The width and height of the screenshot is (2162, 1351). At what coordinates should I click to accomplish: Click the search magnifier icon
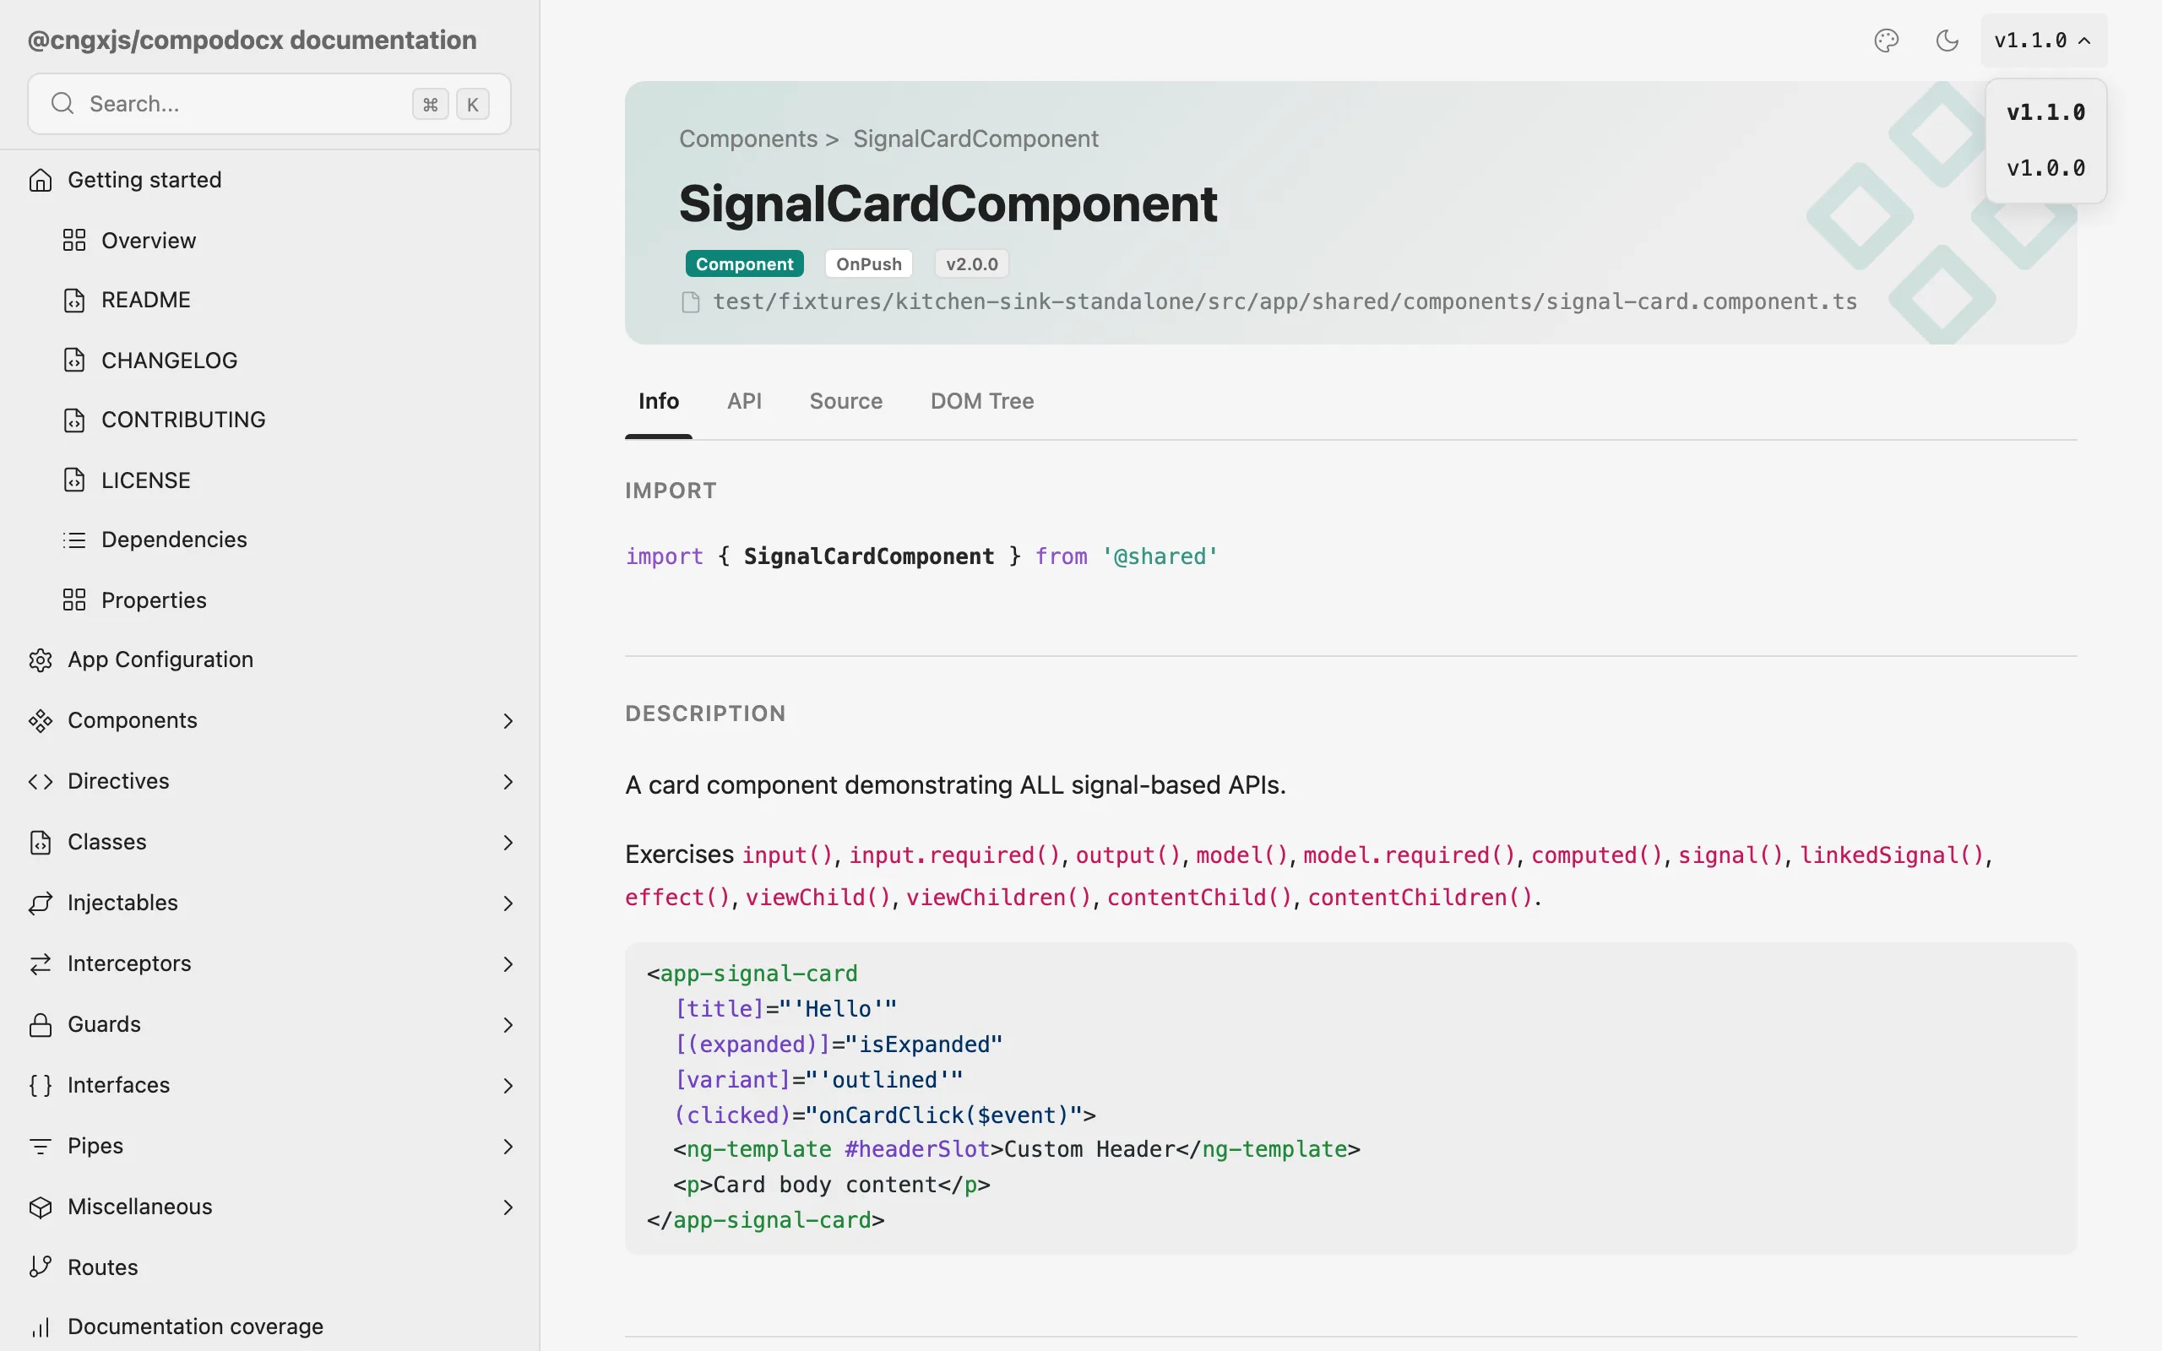pos(62,104)
